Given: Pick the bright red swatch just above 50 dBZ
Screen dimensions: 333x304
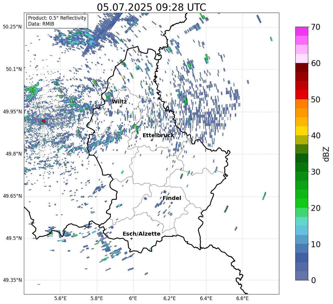Looking at the screenshot, I should tap(301, 95).
